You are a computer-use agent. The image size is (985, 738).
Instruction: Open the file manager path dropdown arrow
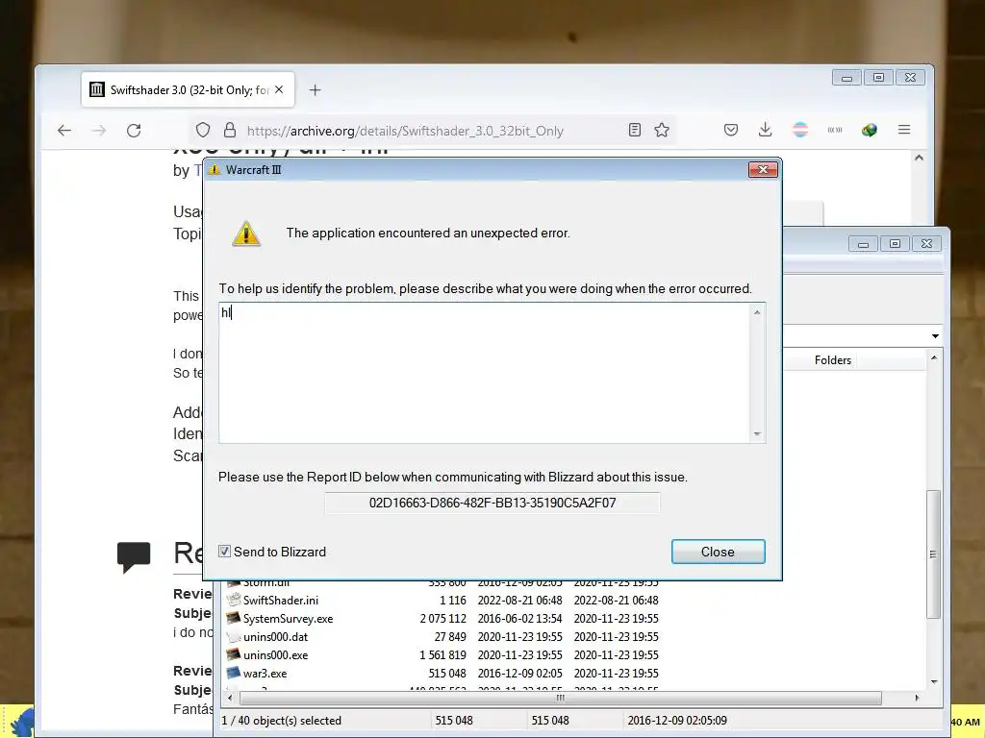click(935, 336)
